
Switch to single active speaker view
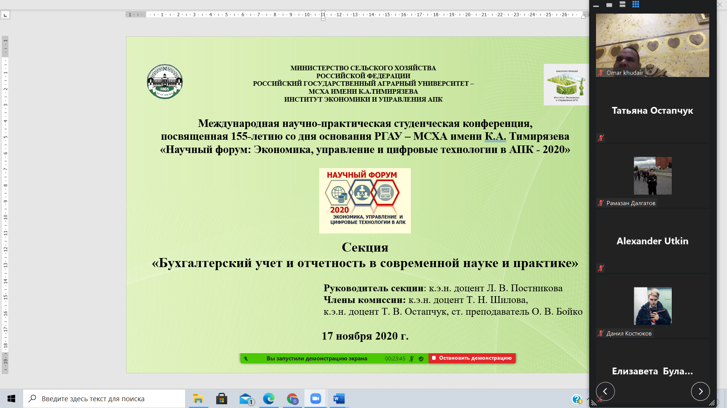(x=609, y=5)
